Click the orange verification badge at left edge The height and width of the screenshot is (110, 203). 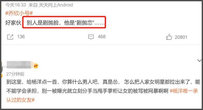tap(2, 76)
